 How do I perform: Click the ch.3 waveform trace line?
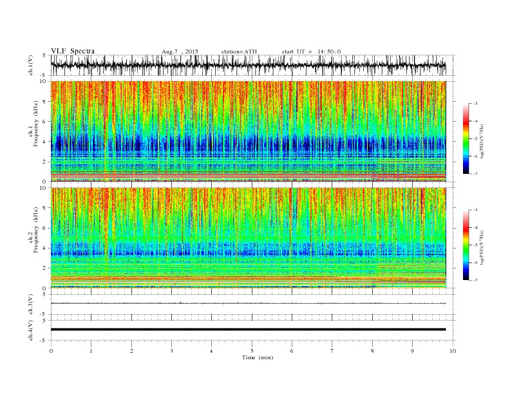tap(248, 303)
